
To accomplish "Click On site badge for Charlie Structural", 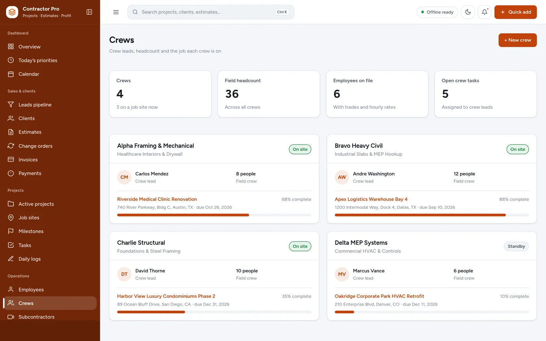I will tap(300, 246).
